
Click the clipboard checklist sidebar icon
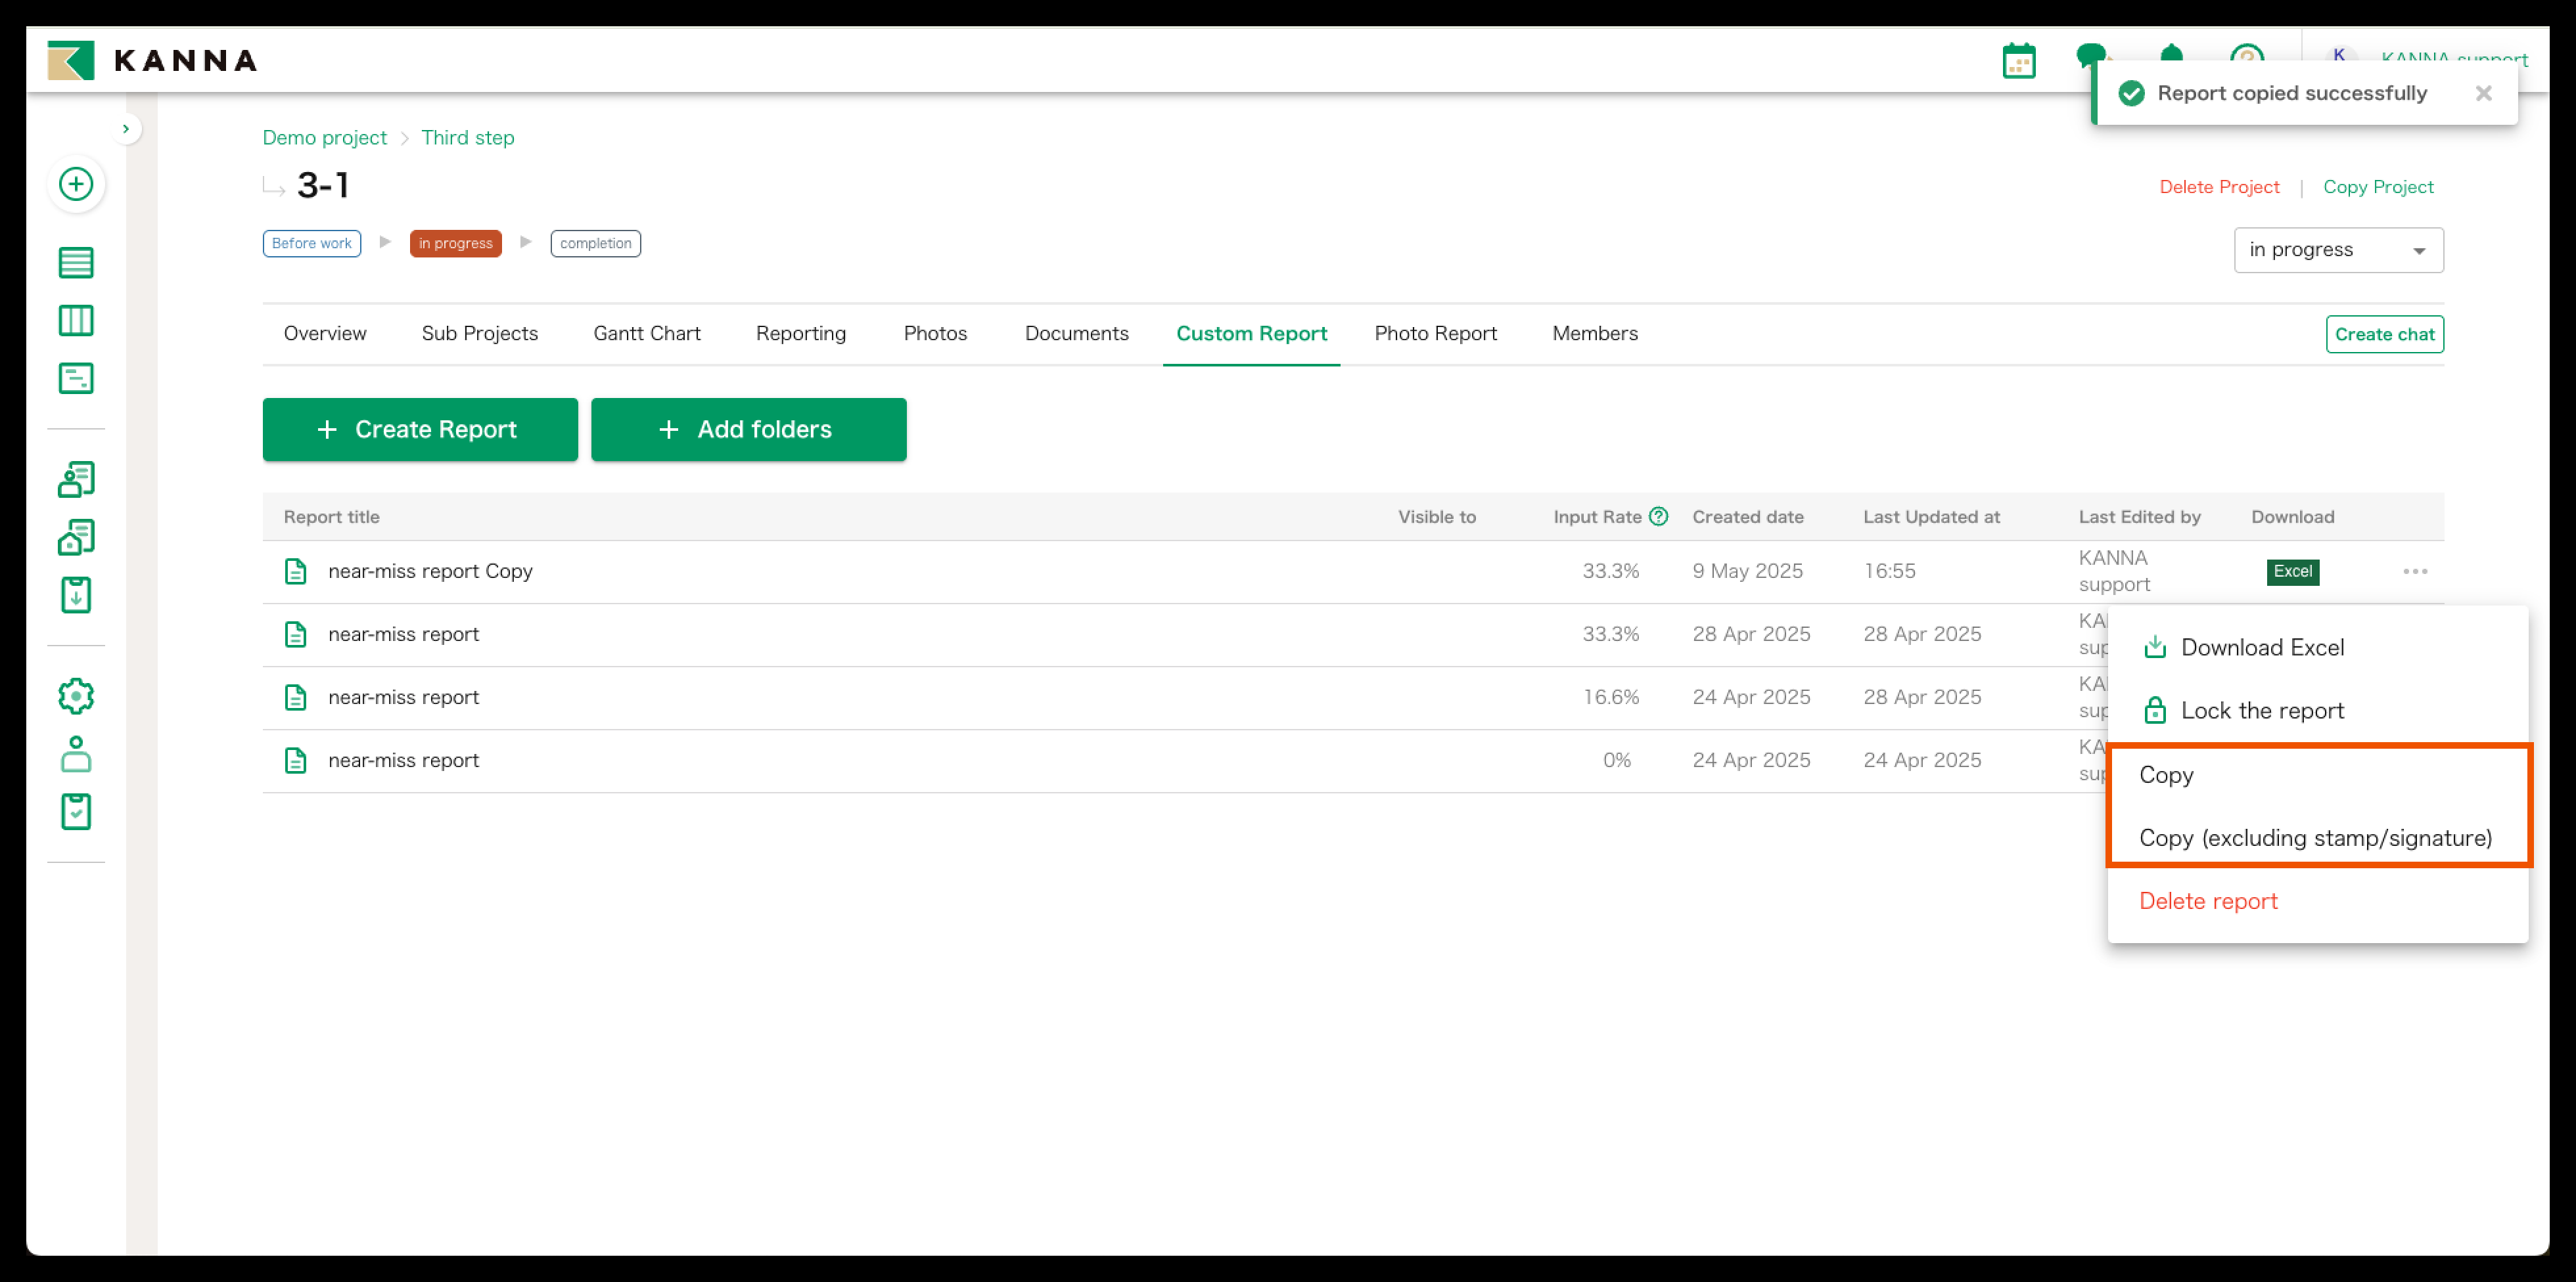(76, 811)
